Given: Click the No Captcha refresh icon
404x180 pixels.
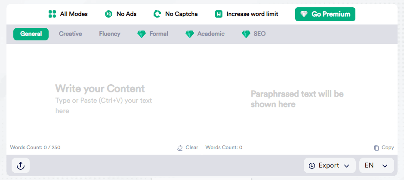Looking at the screenshot, I should click(x=157, y=14).
